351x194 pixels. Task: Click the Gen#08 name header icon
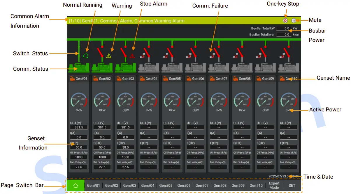pyautogui.click(x=235, y=79)
